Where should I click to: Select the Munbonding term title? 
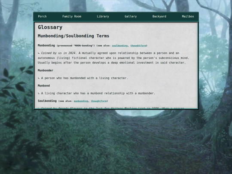(46, 46)
